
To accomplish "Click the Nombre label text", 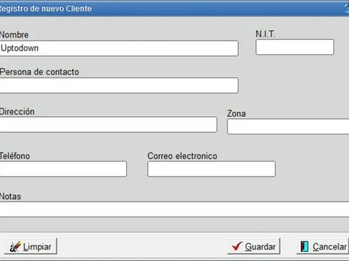I will coord(14,35).
